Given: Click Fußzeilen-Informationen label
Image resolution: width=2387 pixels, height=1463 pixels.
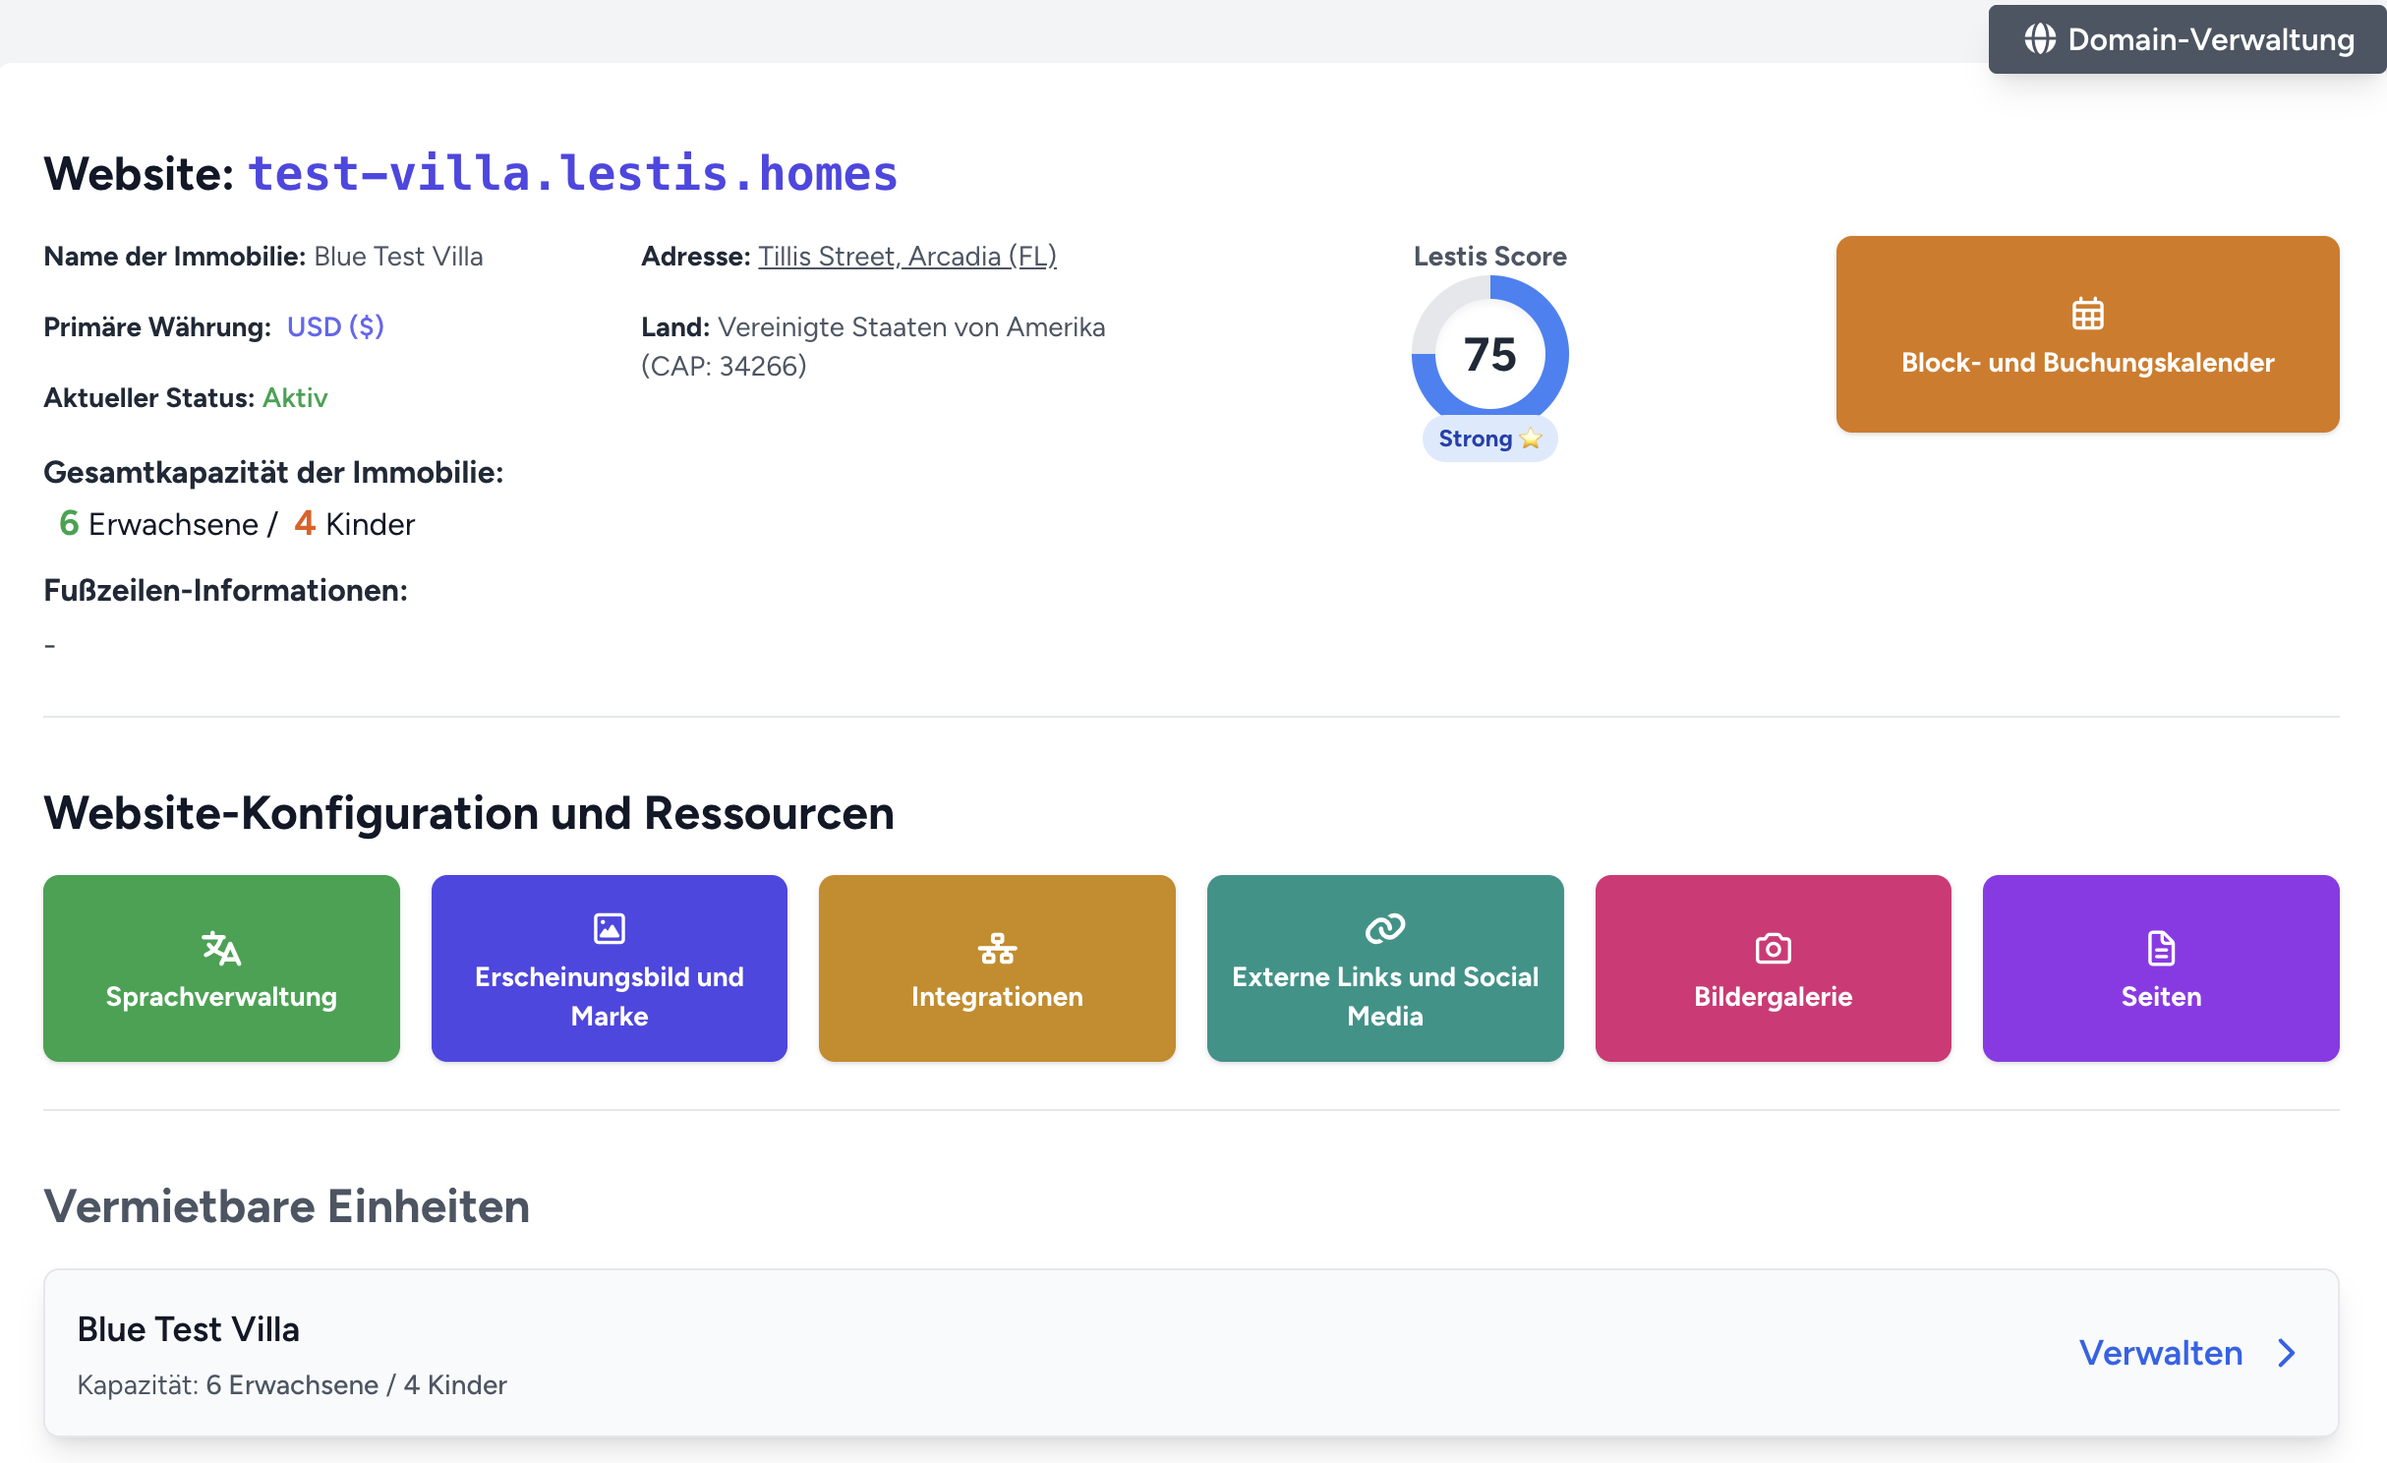Looking at the screenshot, I should click(225, 590).
